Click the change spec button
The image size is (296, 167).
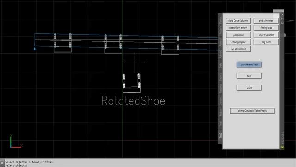pyautogui.click(x=238, y=42)
